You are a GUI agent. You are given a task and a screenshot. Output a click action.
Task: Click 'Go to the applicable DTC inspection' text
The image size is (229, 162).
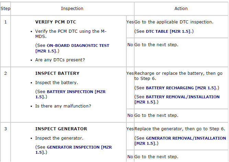174,22
